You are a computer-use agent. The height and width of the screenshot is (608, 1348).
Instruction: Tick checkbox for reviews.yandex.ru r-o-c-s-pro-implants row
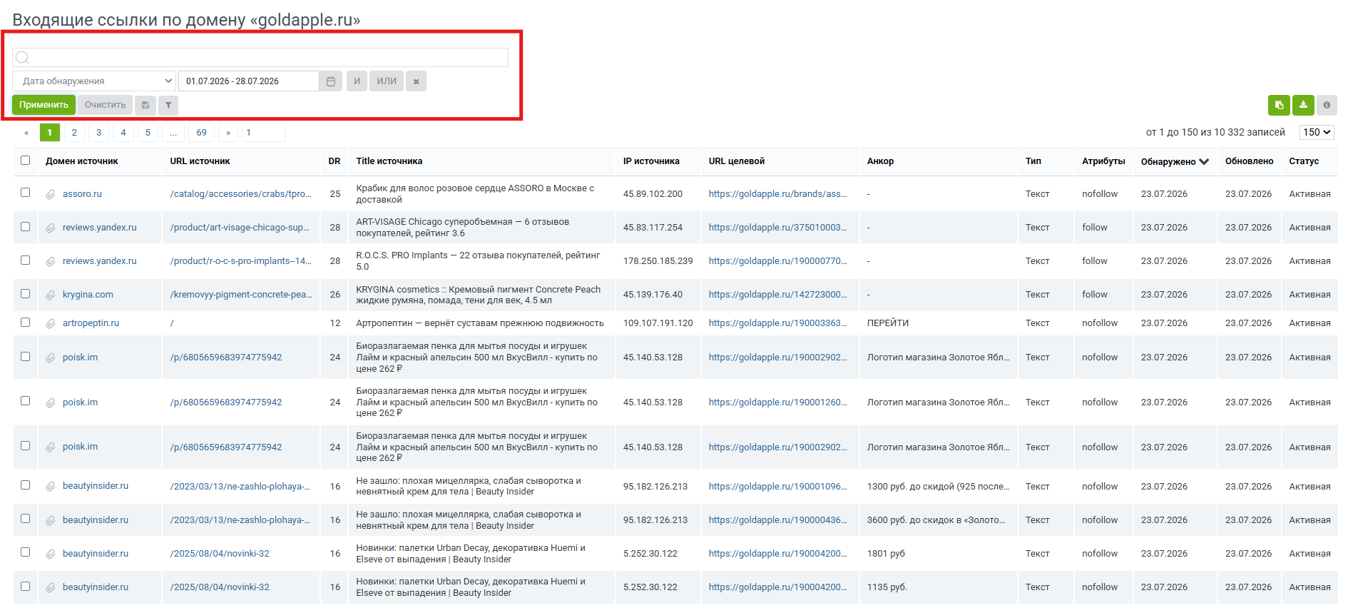(x=26, y=260)
